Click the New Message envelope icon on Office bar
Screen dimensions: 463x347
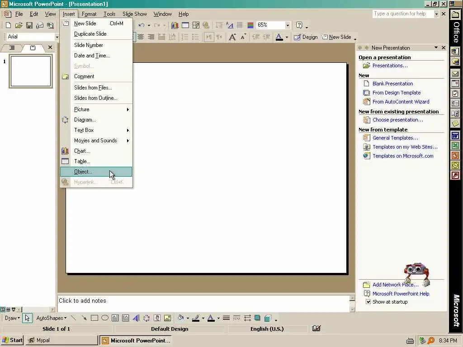tap(455, 74)
